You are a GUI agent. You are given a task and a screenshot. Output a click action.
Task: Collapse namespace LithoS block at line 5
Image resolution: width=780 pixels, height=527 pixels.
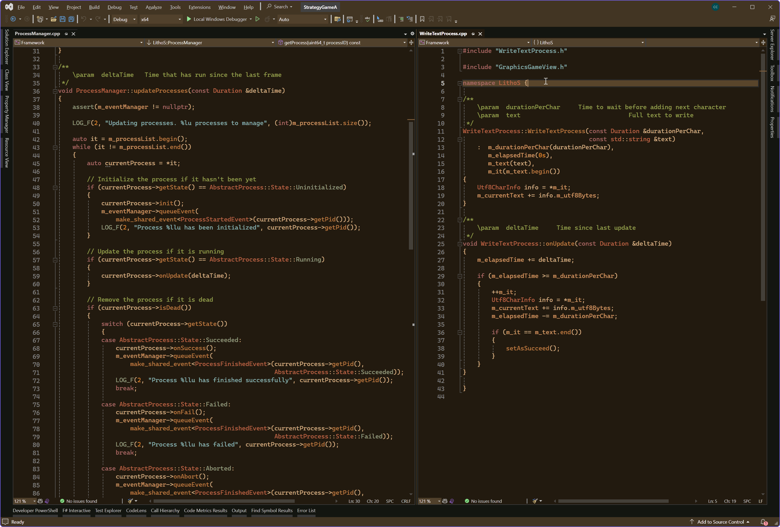pos(460,83)
